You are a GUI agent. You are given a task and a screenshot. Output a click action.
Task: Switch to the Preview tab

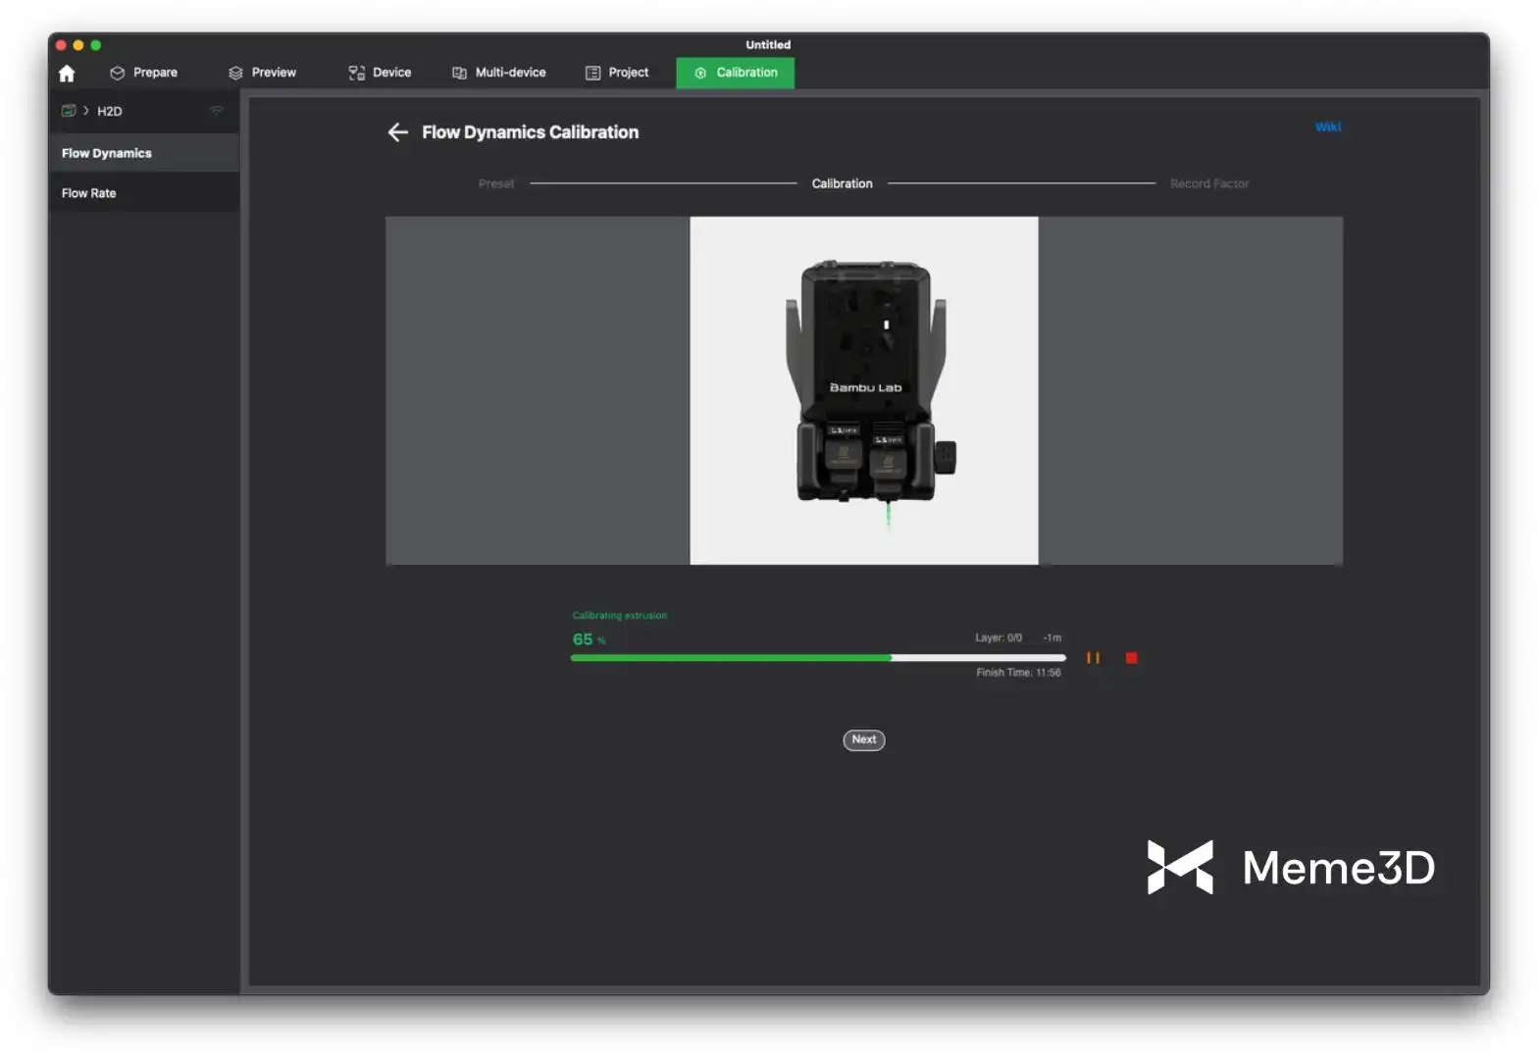click(x=262, y=73)
